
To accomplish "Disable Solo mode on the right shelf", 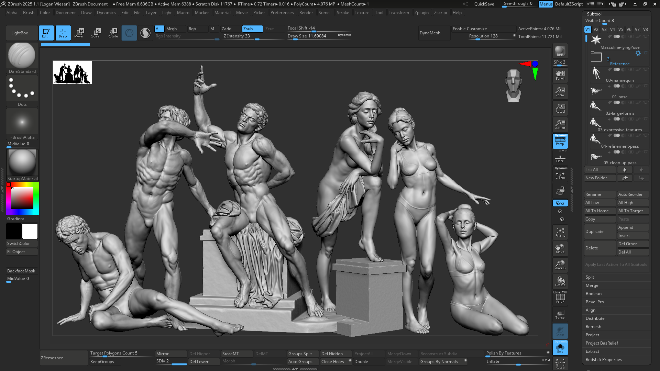I will (560, 348).
